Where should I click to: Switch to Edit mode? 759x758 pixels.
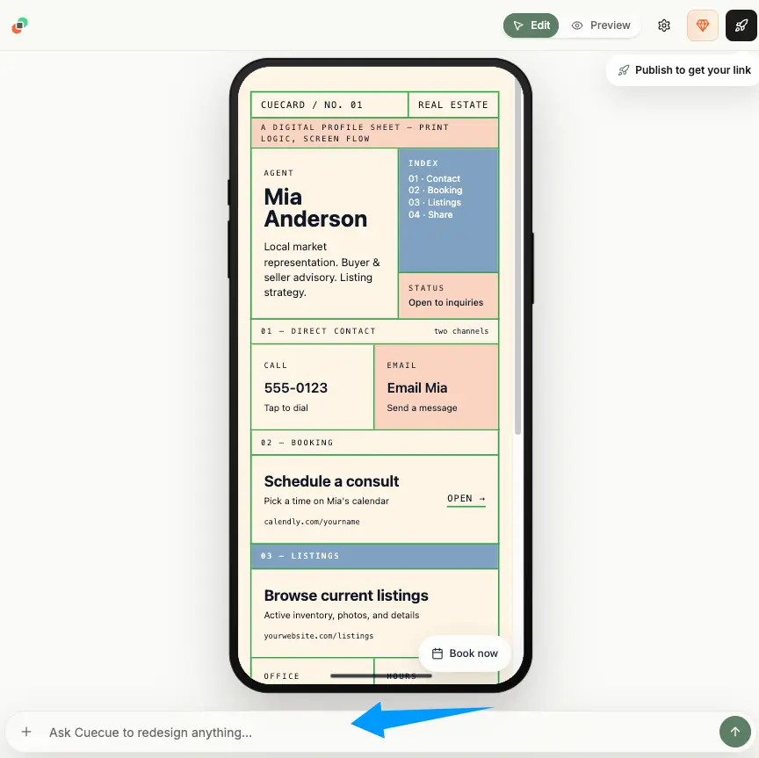(531, 25)
